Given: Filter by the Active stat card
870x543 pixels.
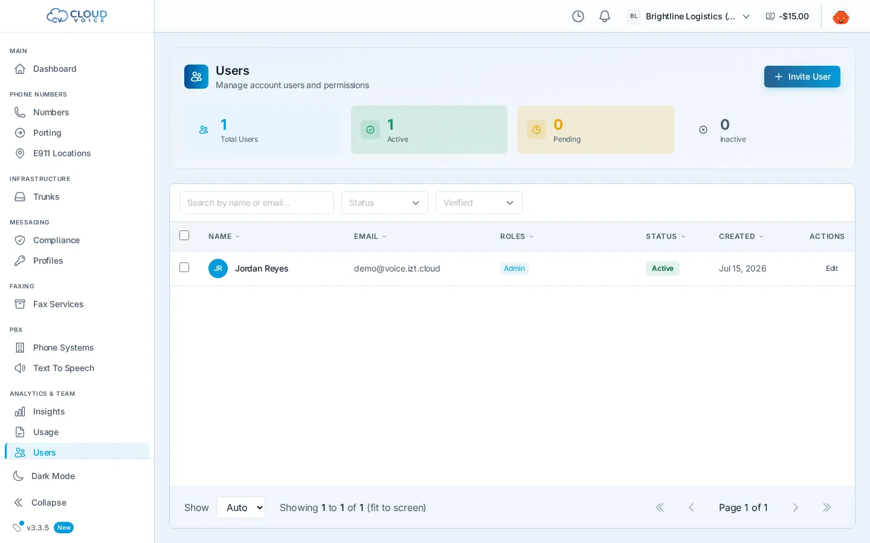Looking at the screenshot, I should click(429, 130).
